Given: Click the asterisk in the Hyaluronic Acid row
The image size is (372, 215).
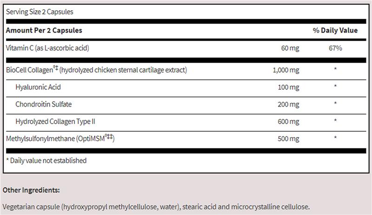Looking at the screenshot, I should pos(335,87).
